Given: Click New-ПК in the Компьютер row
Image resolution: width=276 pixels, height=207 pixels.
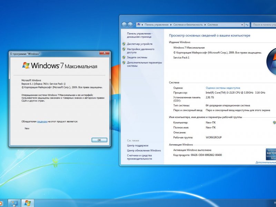Looking at the screenshot, I should (210, 122).
